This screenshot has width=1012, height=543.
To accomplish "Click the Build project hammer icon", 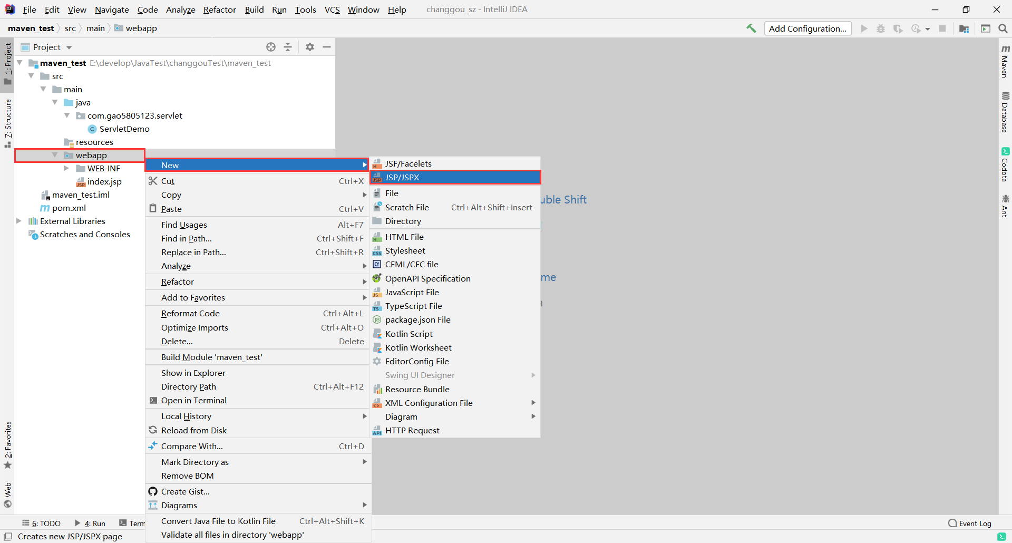I will tap(751, 28).
